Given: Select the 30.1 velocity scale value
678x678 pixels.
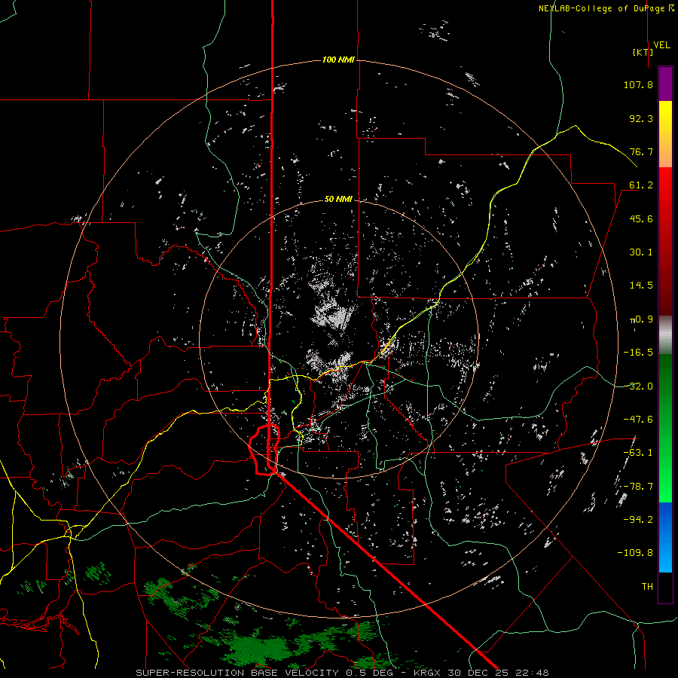Looking at the screenshot, I should [641, 252].
